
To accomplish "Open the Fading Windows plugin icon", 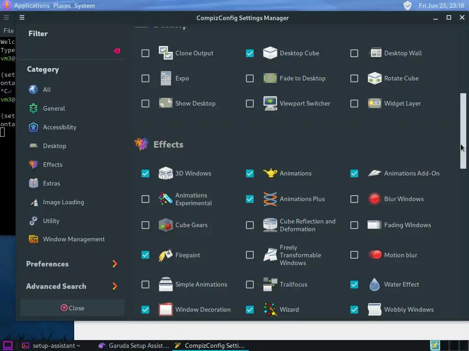I will point(375,225).
